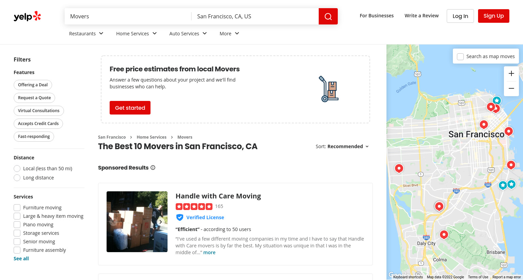Click Report a map error link
Viewport: 523px width, 280px height.
tap(507, 277)
